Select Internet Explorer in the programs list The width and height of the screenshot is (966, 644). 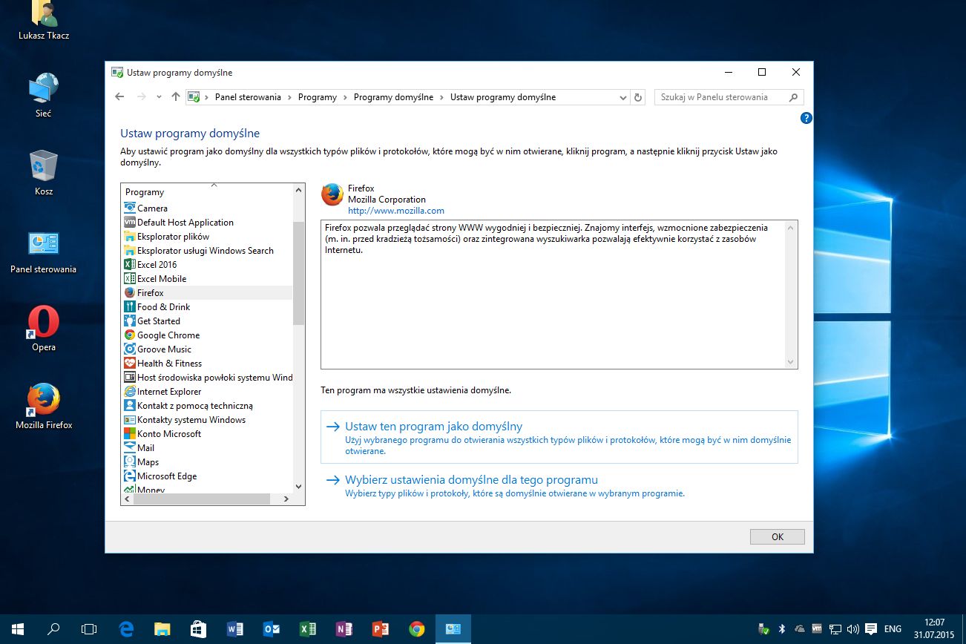pyautogui.click(x=168, y=392)
